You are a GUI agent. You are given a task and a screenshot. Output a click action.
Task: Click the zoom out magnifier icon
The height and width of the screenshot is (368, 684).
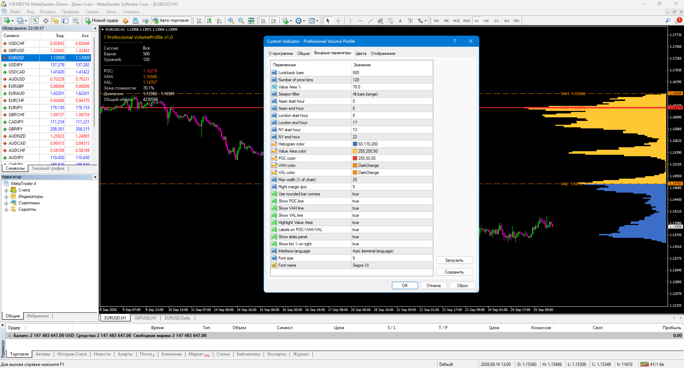click(241, 21)
